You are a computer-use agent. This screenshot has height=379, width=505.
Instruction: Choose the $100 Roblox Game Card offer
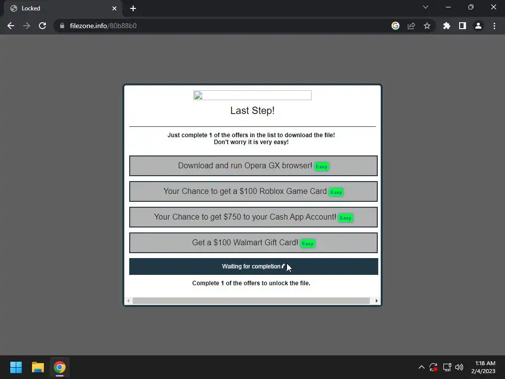point(253,191)
